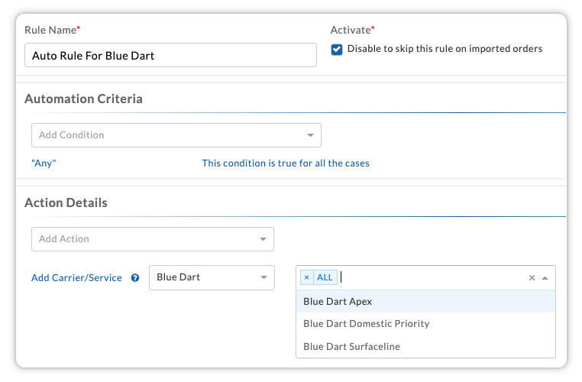
Task: Open the Add Condition dropdown
Action: (x=176, y=135)
